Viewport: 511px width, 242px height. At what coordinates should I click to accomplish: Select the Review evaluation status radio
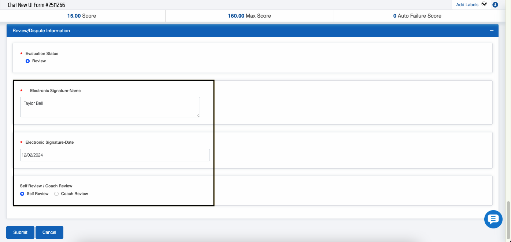tap(27, 61)
